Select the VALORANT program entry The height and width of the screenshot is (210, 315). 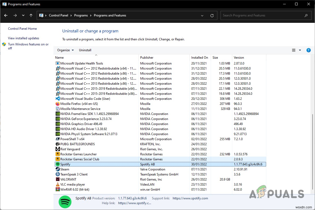click(x=68, y=179)
